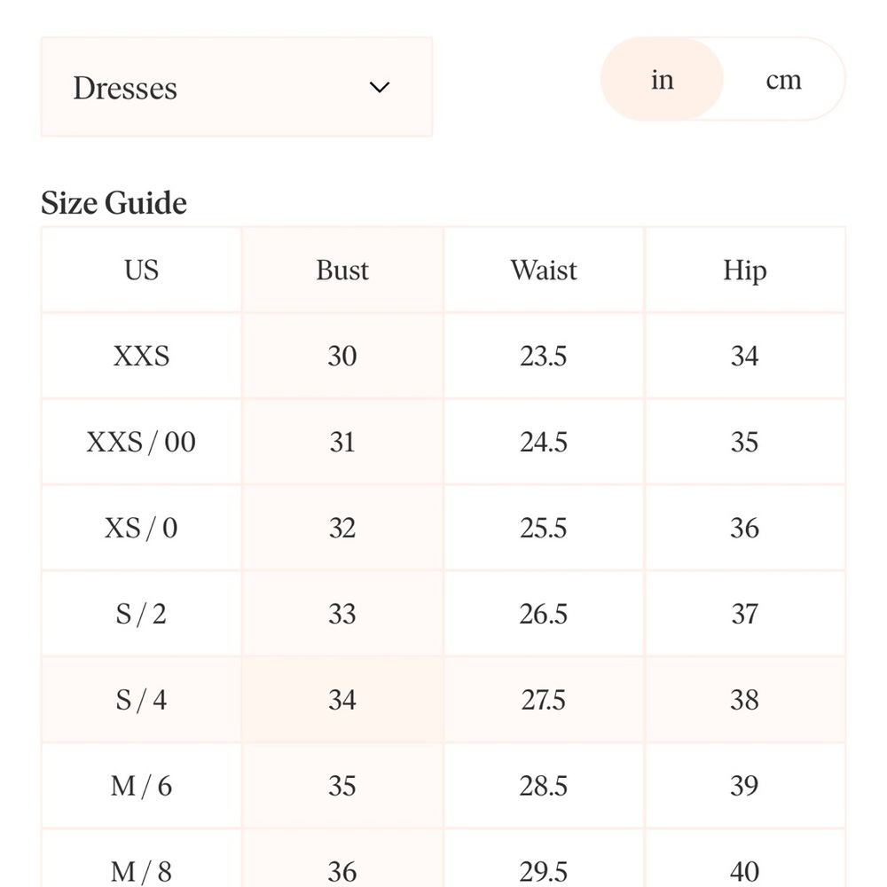Click the Size Guide heading

(x=114, y=203)
